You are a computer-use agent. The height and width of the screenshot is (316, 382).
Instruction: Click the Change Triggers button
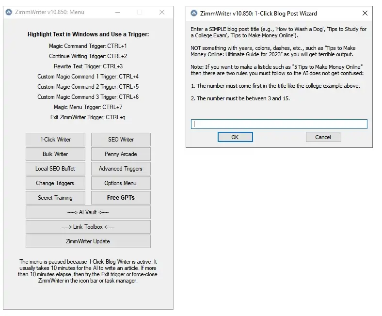55,183
